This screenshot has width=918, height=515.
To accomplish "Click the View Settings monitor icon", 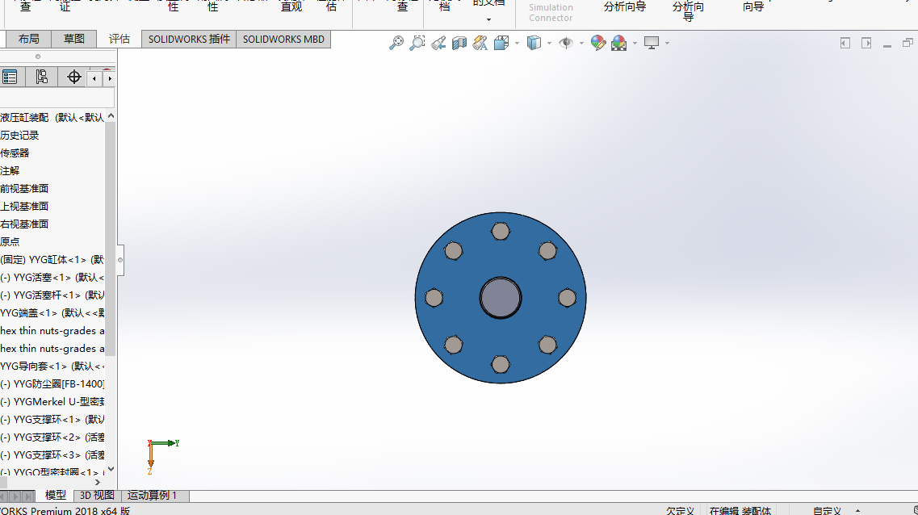I will pos(652,43).
